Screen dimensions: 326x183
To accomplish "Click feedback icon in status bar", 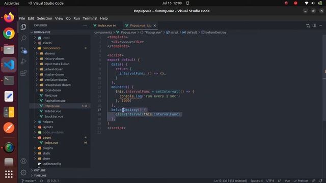I will (x=314, y=181).
